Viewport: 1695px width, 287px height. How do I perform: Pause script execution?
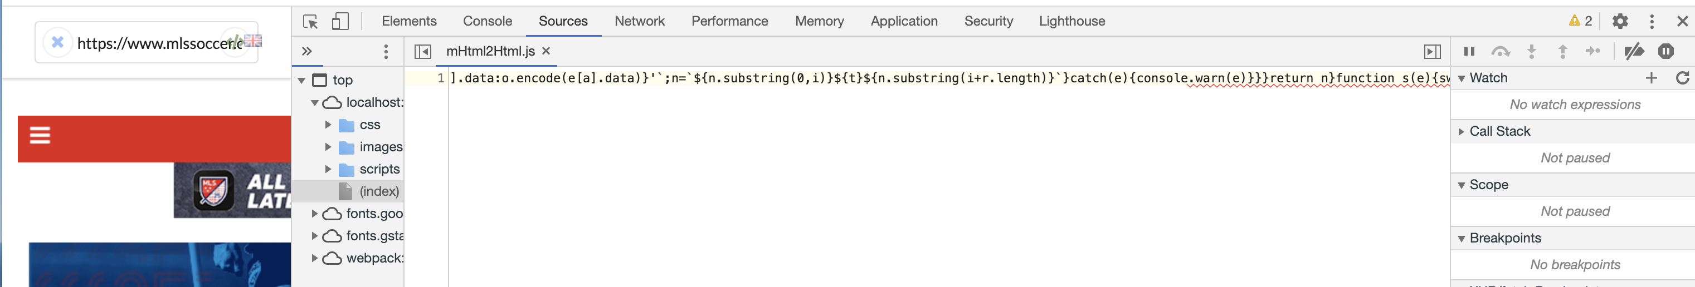[x=1469, y=51]
